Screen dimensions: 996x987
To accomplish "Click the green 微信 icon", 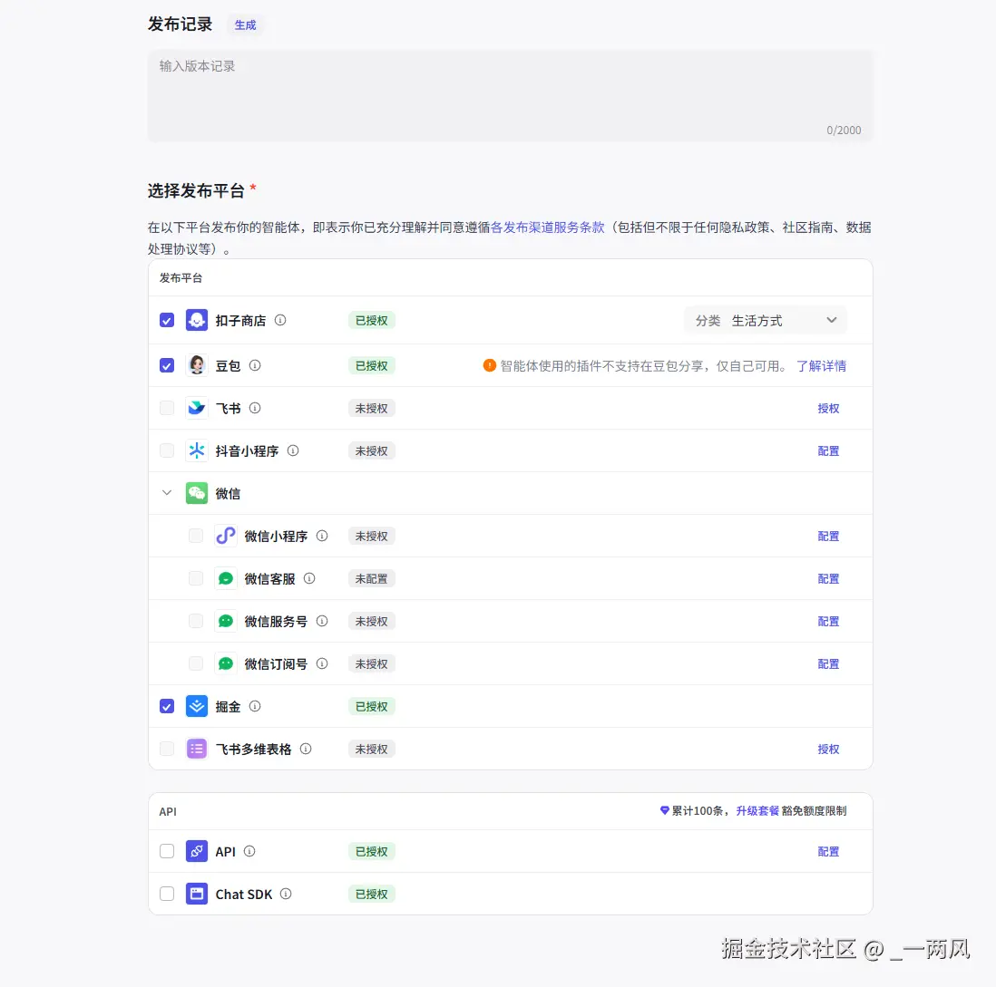I will (196, 493).
